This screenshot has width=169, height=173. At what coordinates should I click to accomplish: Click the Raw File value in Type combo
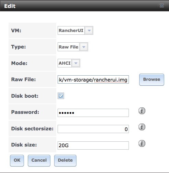click(68, 47)
